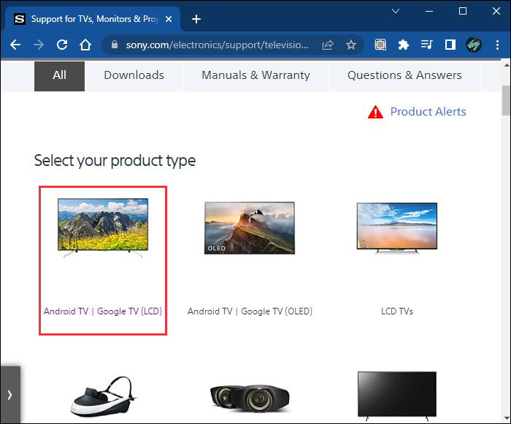Minimize the browser window
The height and width of the screenshot is (424, 511).
click(429, 11)
